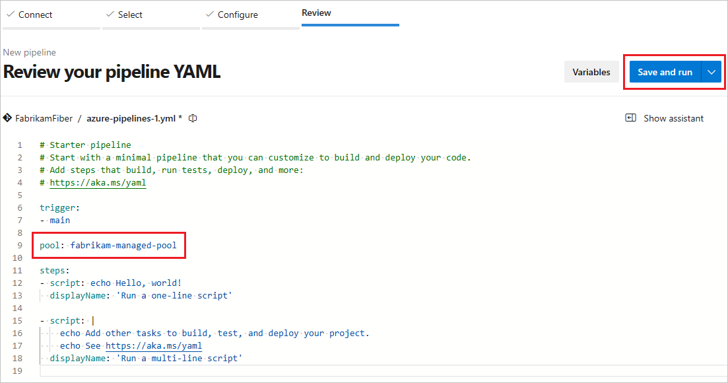Place cursor on empty line 19 of editor
The image size is (728, 383).
pyautogui.click(x=383, y=370)
